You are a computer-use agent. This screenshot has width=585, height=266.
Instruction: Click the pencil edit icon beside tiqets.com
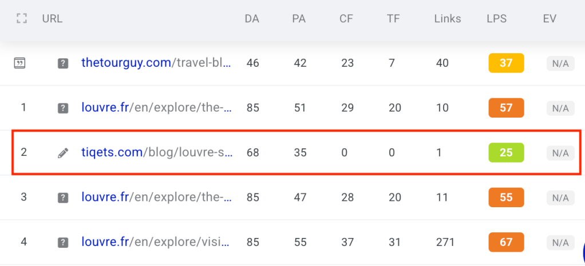pyautogui.click(x=63, y=152)
